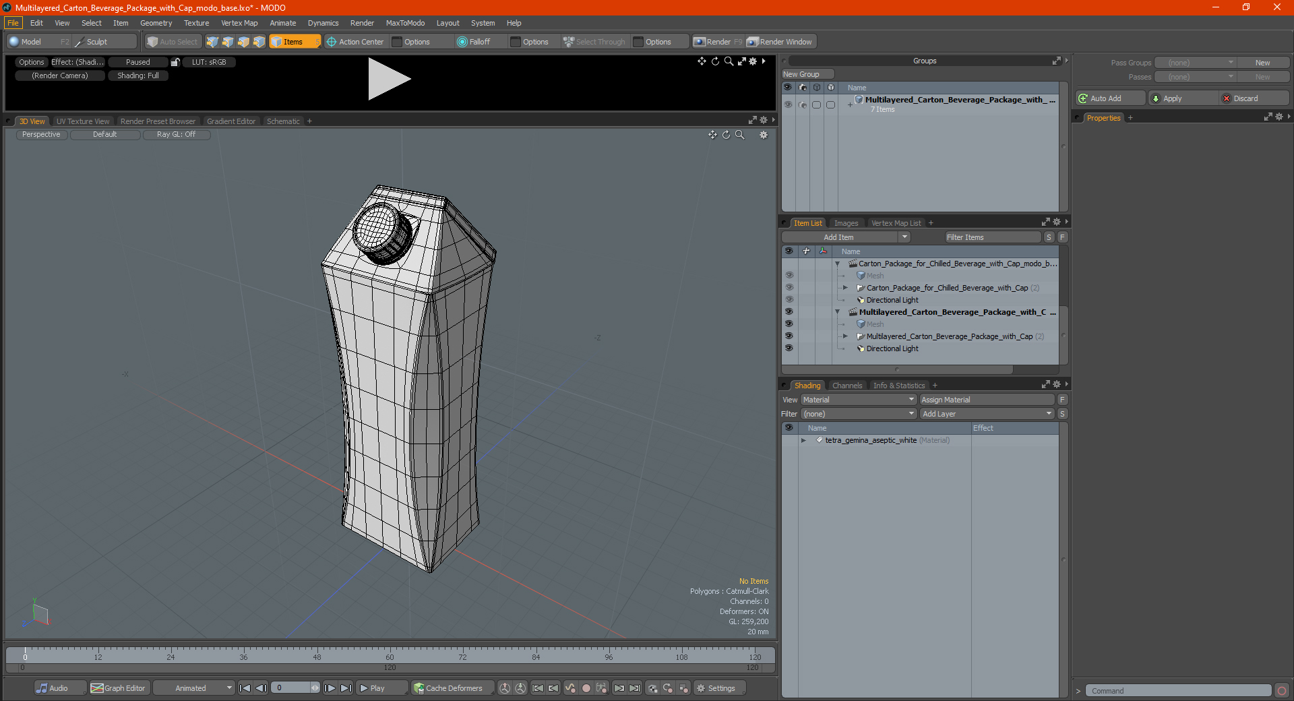Click the Auto Add button
Image resolution: width=1294 pixels, height=701 pixels.
click(x=1110, y=98)
